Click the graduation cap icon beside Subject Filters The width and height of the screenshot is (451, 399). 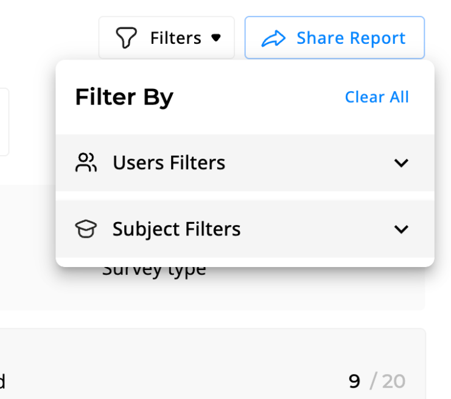pyautogui.click(x=86, y=229)
